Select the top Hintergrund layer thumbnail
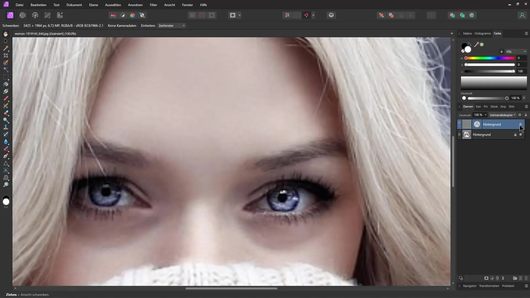Viewport: 530px width, 298px height. tap(467, 124)
